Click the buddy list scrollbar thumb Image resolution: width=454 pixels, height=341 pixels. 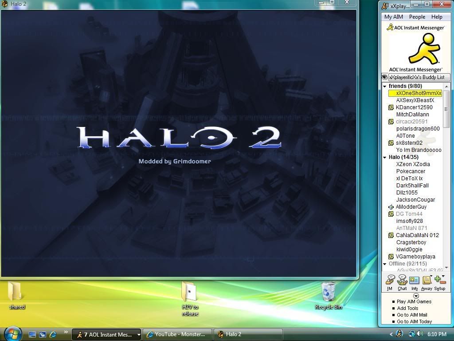446,109
